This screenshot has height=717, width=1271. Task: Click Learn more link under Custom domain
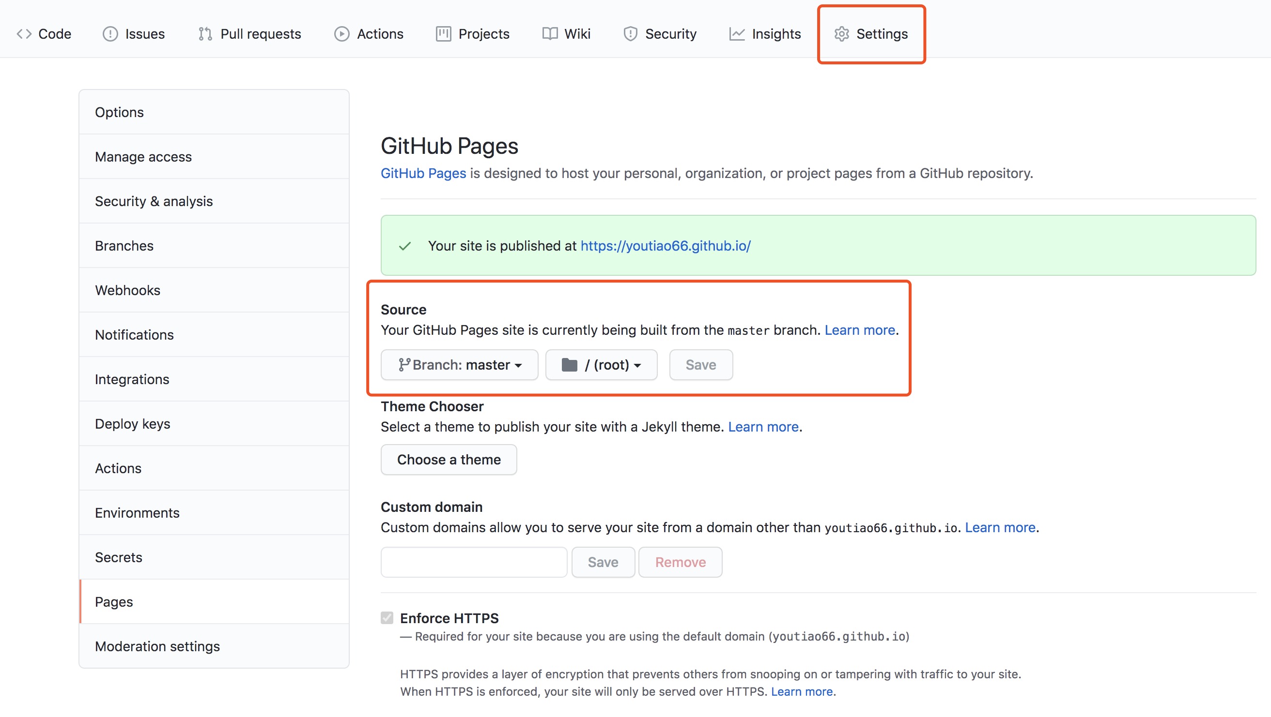click(1000, 527)
